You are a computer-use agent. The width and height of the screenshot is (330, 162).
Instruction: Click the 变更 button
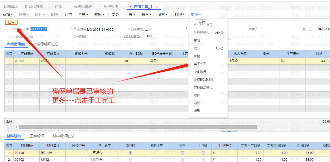point(115,14)
